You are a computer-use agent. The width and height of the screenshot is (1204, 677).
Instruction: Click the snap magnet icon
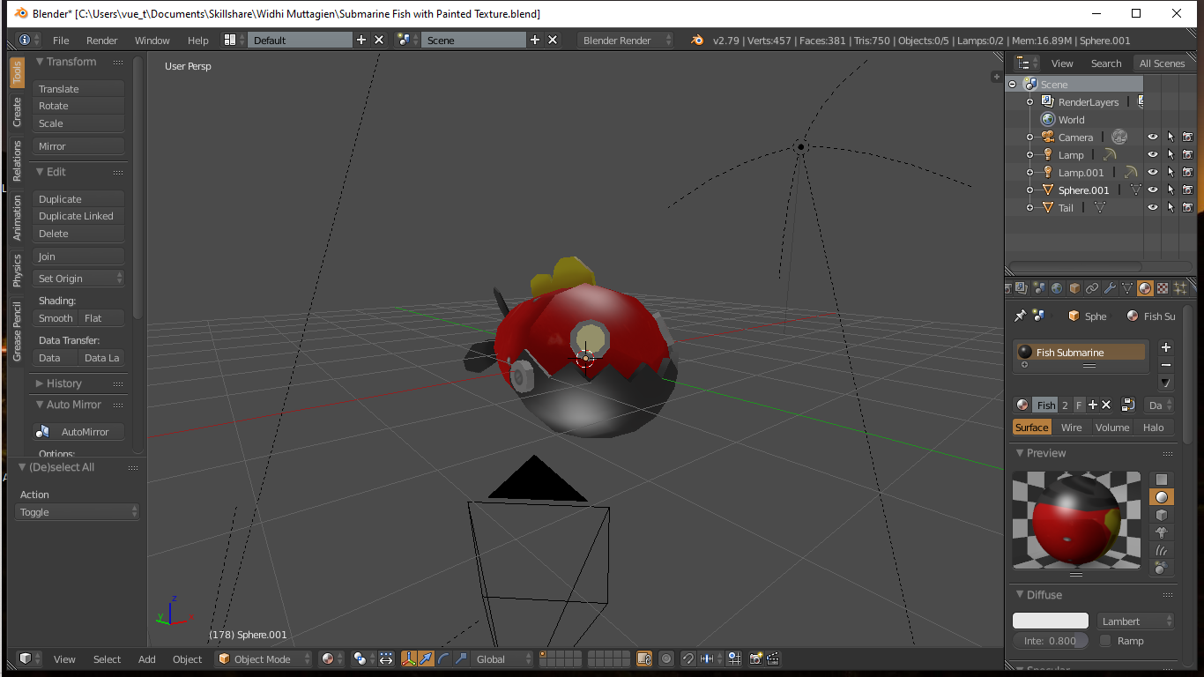click(x=687, y=658)
